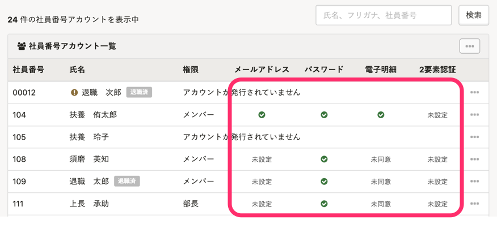
Task: Click the password checkmark for 須磨 英知
Action: (324, 159)
